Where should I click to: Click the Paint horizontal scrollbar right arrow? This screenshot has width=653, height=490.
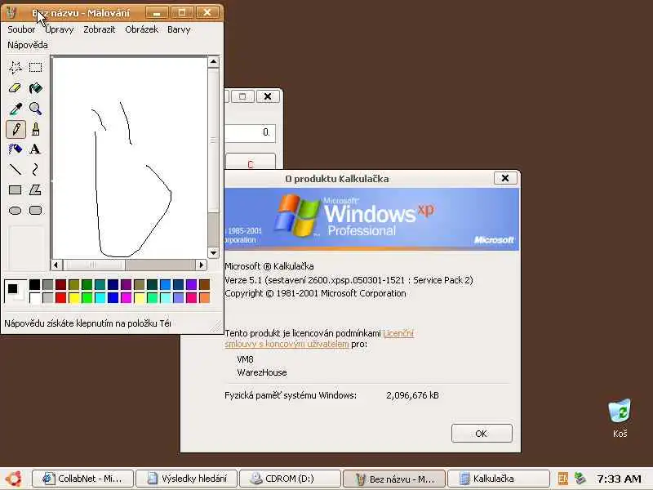pos(202,265)
